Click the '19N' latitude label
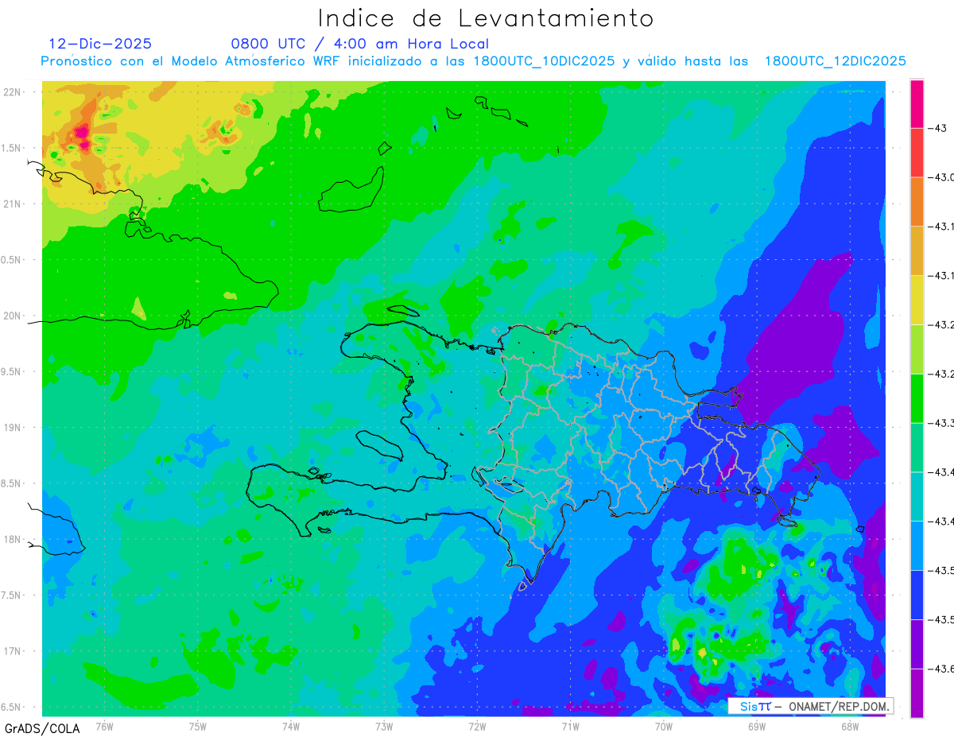Viewport: 954px width, 737px height. [x=13, y=427]
